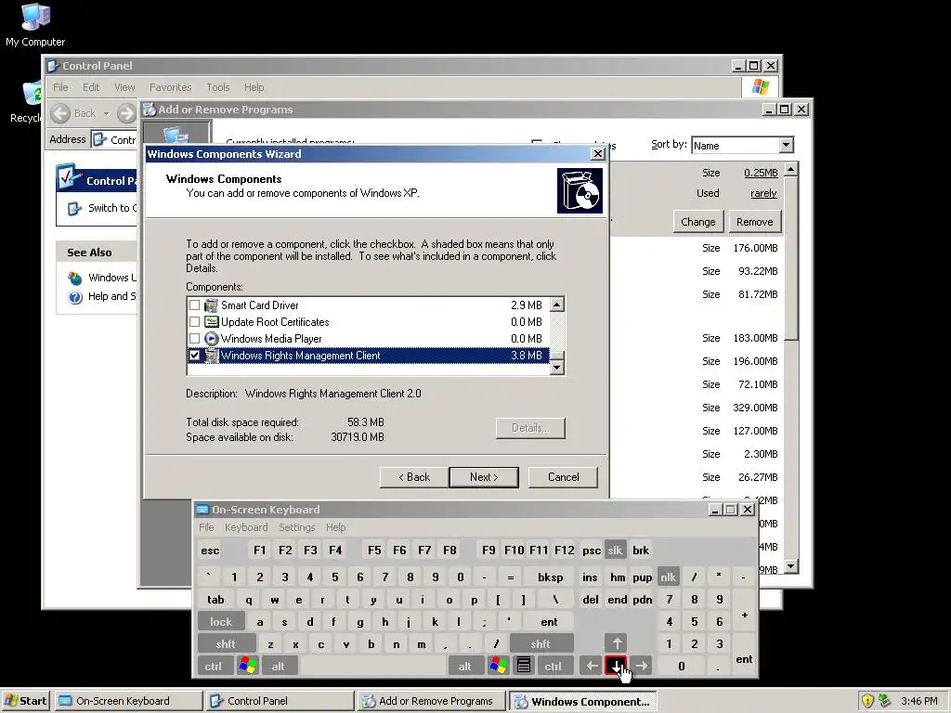The height and width of the screenshot is (713, 951).
Task: Click the rarely used frequency link
Action: (x=763, y=193)
